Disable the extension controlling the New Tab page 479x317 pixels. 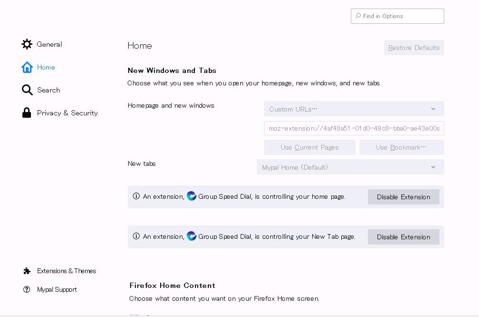pos(403,236)
